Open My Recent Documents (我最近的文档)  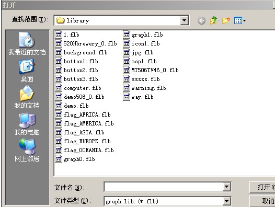pyautogui.click(x=27, y=44)
